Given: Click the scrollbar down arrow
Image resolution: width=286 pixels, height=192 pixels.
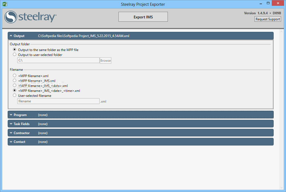Looking at the screenshot, I should pyautogui.click(x=281, y=187).
